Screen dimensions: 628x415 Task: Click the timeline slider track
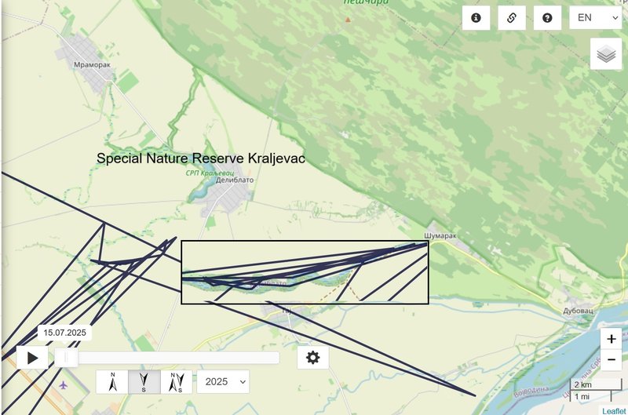tap(166, 358)
